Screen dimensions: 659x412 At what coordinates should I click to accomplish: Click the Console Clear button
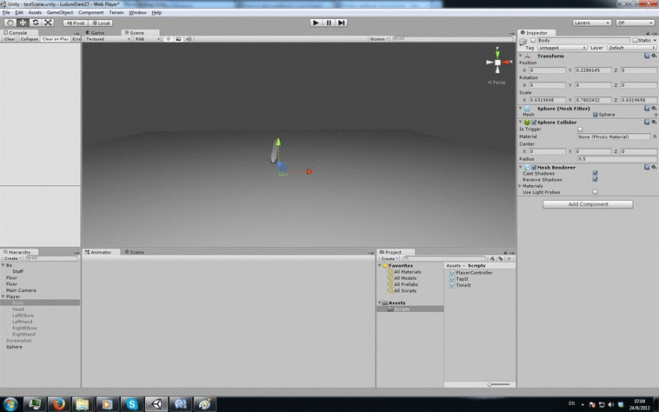(10, 38)
